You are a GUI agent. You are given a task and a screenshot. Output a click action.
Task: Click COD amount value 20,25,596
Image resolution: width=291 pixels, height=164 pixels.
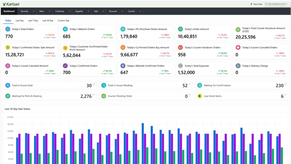tap(246, 37)
